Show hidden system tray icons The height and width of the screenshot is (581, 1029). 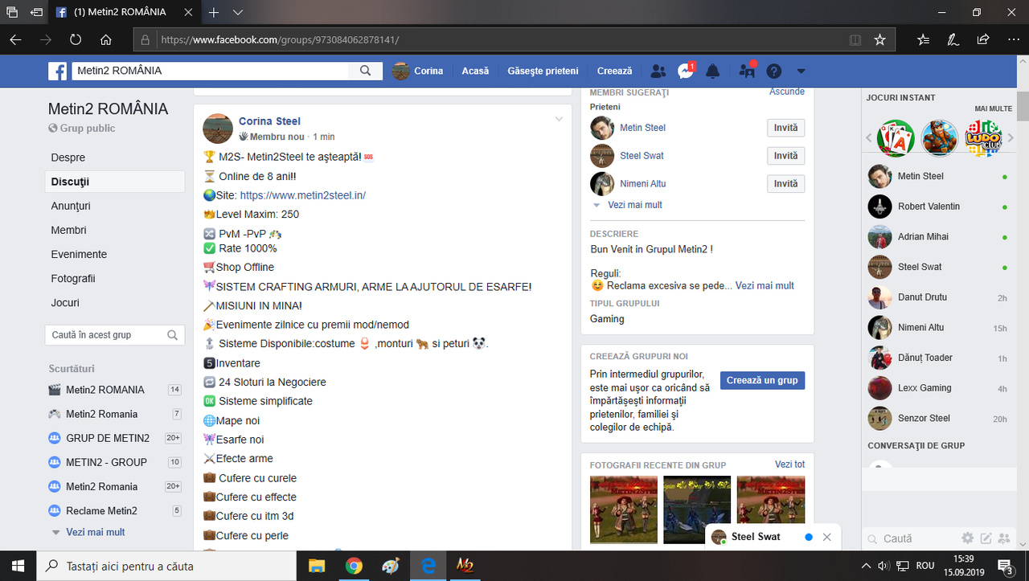(x=866, y=566)
